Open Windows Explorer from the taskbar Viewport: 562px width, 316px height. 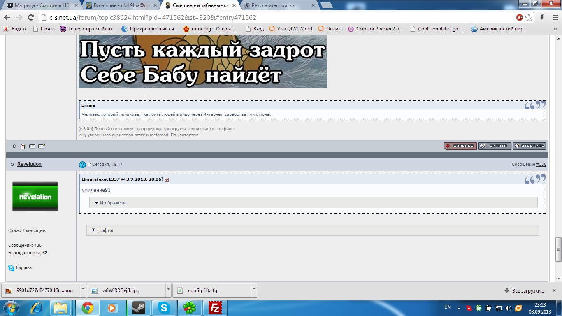(x=61, y=308)
